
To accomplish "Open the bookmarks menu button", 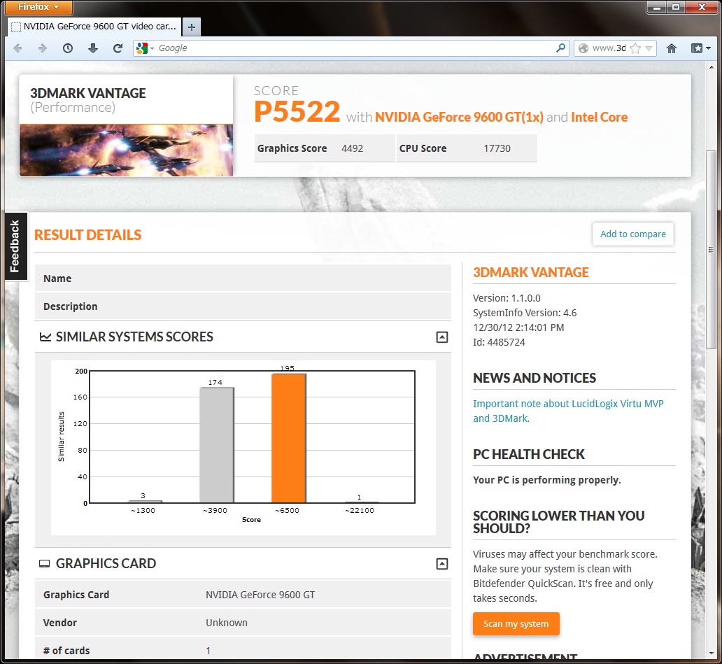I will [x=700, y=48].
